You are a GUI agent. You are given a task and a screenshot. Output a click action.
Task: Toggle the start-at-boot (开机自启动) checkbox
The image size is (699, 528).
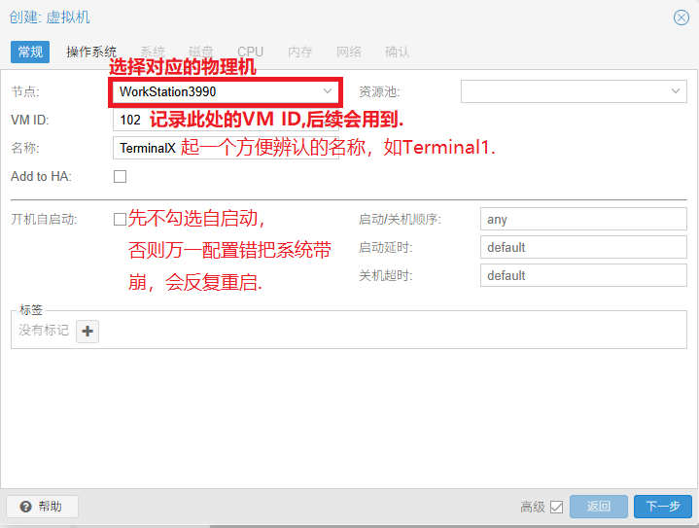pyautogui.click(x=121, y=220)
